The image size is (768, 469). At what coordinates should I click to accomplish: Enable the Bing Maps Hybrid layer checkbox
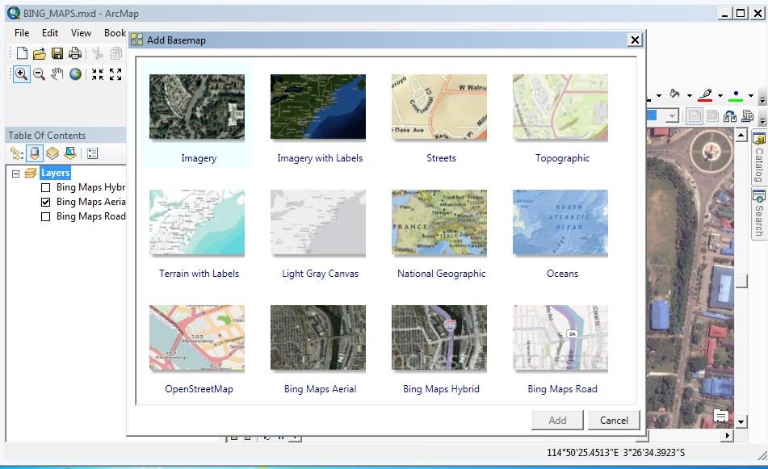click(x=45, y=187)
